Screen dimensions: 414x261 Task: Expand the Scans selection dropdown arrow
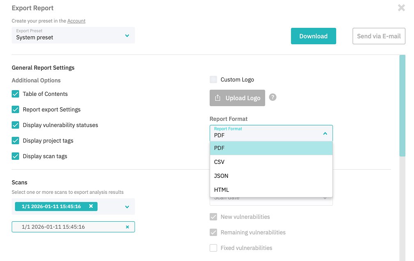pos(127,207)
